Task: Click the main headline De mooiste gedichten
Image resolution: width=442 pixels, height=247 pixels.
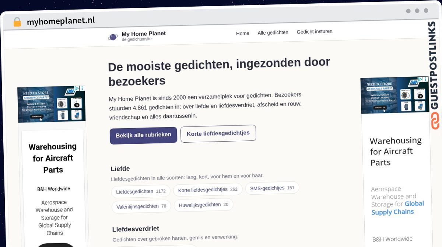Action: (219, 71)
